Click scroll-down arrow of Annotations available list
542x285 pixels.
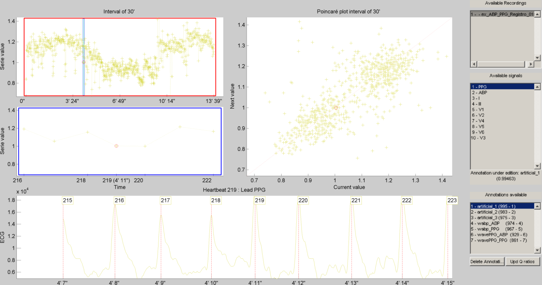(x=537, y=250)
